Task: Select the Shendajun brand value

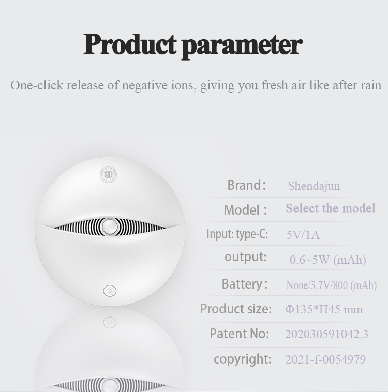Action: click(x=314, y=186)
